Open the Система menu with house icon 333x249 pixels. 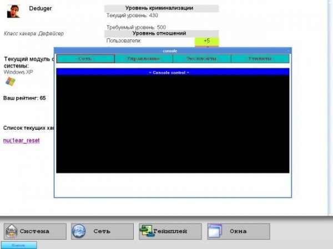35,231
